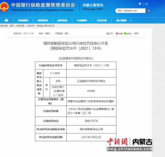Share via the green WeChat icon
This screenshot has width=165, height=157.
tap(125, 34)
